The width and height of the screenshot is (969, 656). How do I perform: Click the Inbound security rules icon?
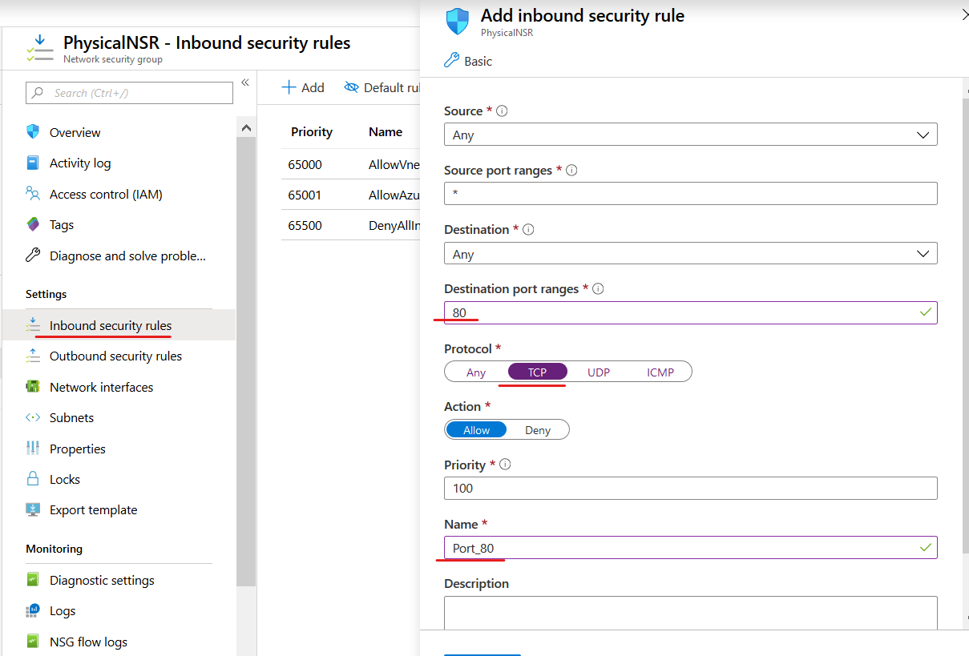(x=33, y=325)
